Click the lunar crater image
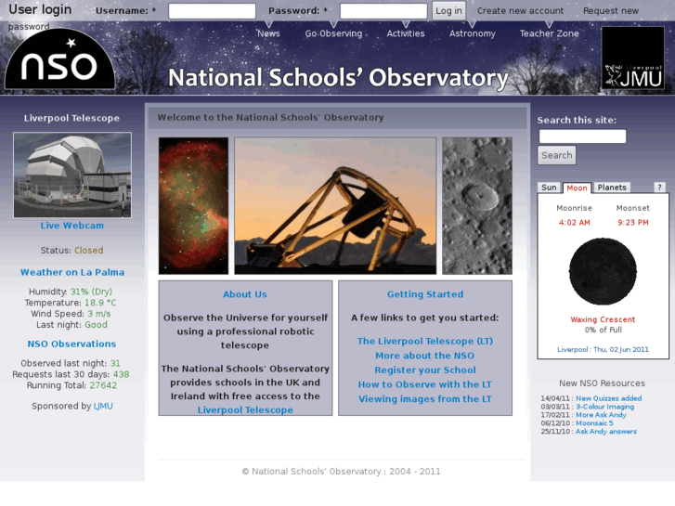Screen dimensions: 675x506 coord(477,206)
